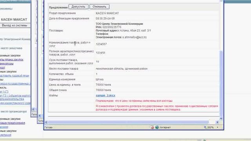Click the horizontal scrollbar right arrow in front window
Viewport: 251px width, 141px height.
[217, 122]
